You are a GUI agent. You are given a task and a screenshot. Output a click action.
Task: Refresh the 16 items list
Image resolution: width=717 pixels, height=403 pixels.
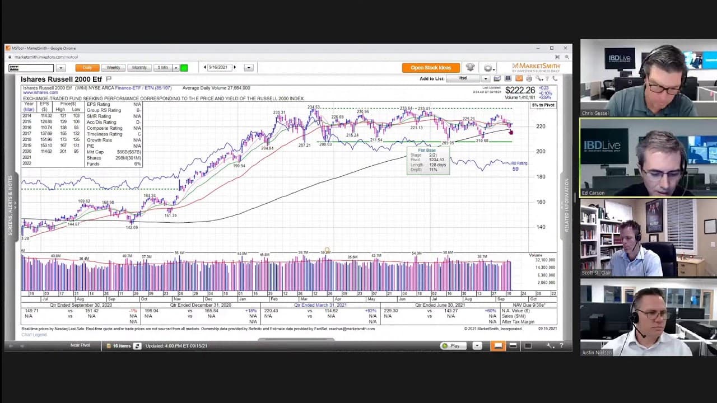(x=137, y=346)
